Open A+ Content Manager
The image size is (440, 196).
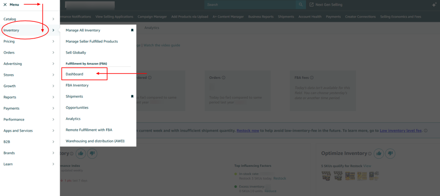tap(228, 17)
